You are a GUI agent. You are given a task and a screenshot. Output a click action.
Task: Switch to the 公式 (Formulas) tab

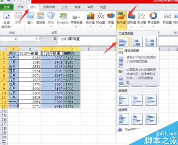tap(65, 7)
